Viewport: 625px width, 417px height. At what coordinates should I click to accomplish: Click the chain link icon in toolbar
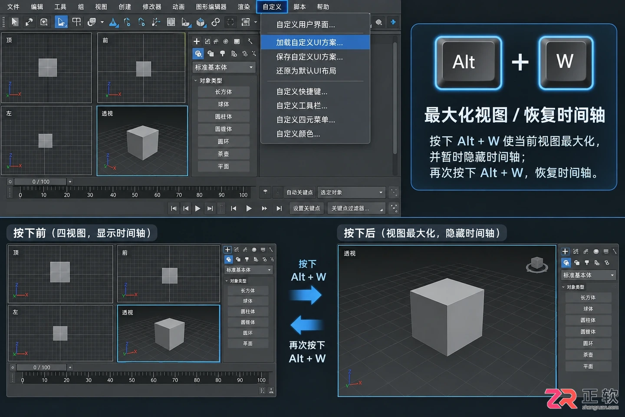(216, 22)
